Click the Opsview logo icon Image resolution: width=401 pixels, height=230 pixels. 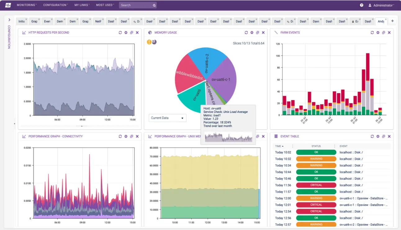(x=8, y=5)
